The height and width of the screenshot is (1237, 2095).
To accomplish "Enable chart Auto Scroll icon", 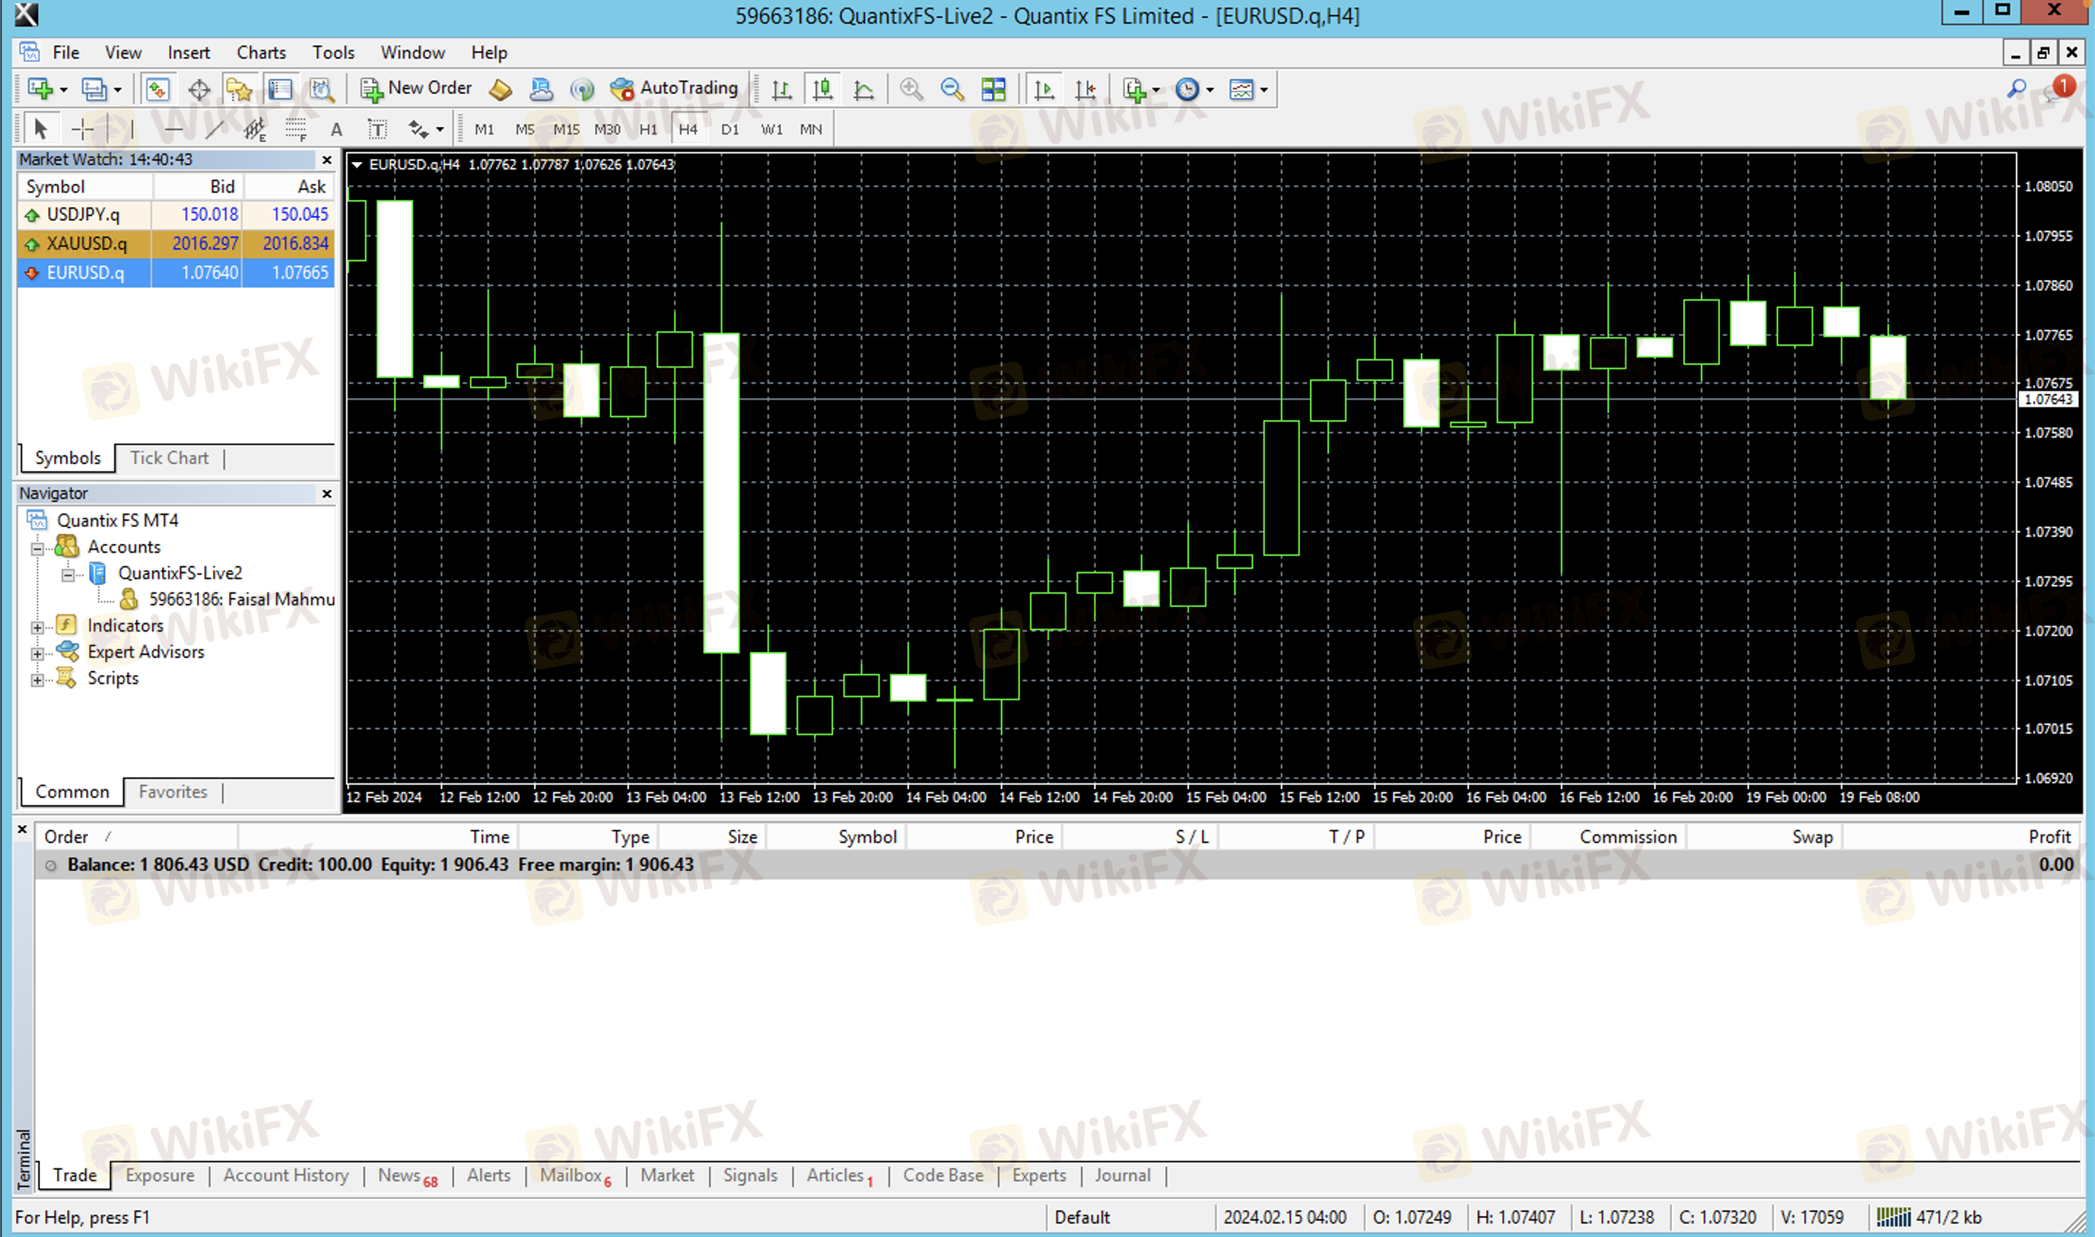I will tap(1043, 89).
